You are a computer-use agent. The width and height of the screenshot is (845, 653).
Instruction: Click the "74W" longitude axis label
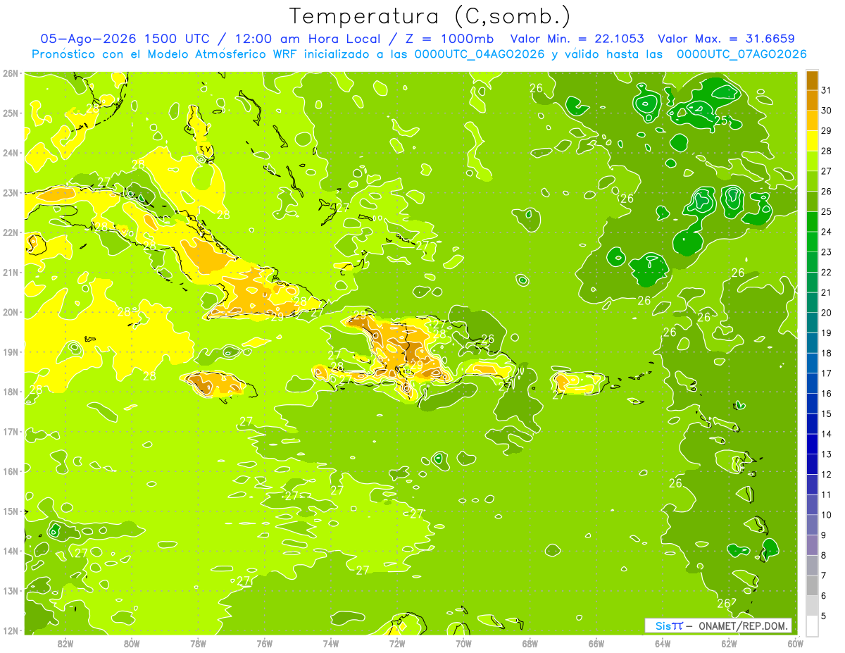[x=331, y=643]
